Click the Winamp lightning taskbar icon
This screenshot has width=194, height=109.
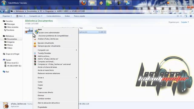(x=101, y=3)
